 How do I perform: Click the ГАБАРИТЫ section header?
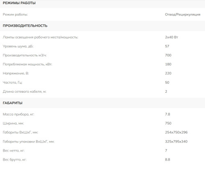pyautogui.click(x=13, y=103)
